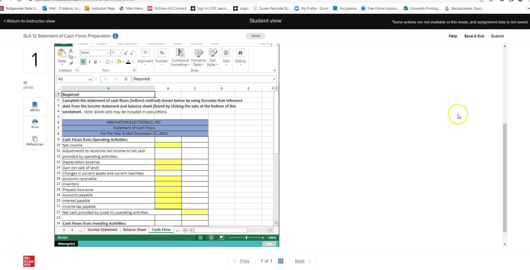The height and width of the screenshot is (270, 530).
Task: Expand the underline style dropdown arrow
Action: point(100,62)
